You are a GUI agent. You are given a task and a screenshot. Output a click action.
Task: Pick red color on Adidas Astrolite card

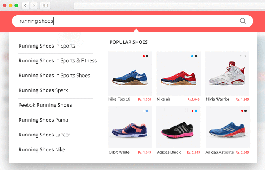click(x=242, y=111)
